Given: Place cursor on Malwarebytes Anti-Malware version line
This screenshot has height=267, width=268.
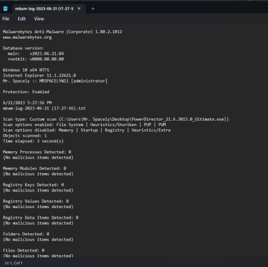Looking at the screenshot, I should point(62,32).
